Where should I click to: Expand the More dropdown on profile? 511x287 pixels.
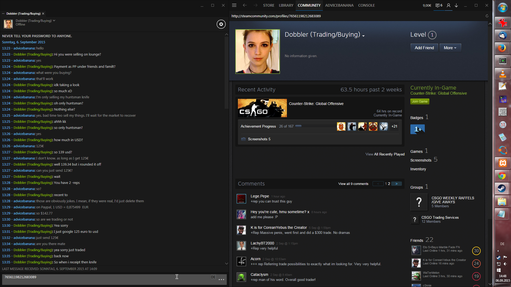450,48
